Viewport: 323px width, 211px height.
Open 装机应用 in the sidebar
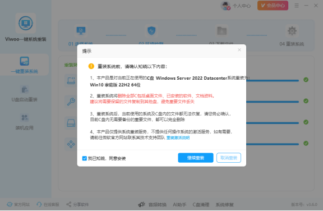click(24, 122)
